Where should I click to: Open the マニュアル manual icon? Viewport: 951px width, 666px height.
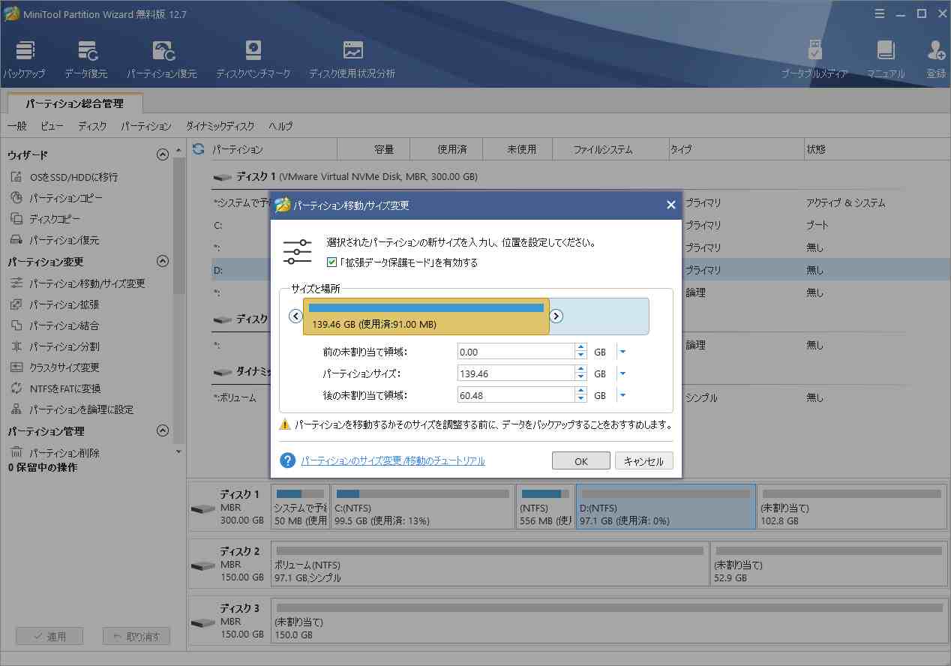(x=886, y=58)
